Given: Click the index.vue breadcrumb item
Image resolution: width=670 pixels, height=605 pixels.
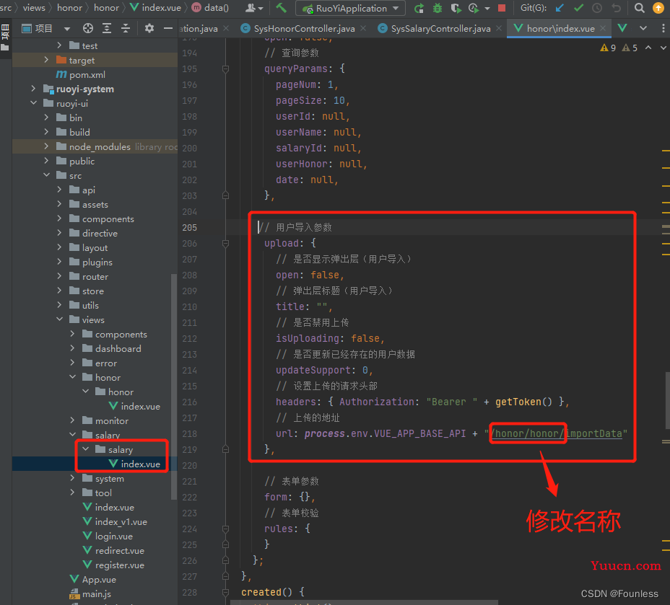Looking at the screenshot, I should tap(155, 8).
